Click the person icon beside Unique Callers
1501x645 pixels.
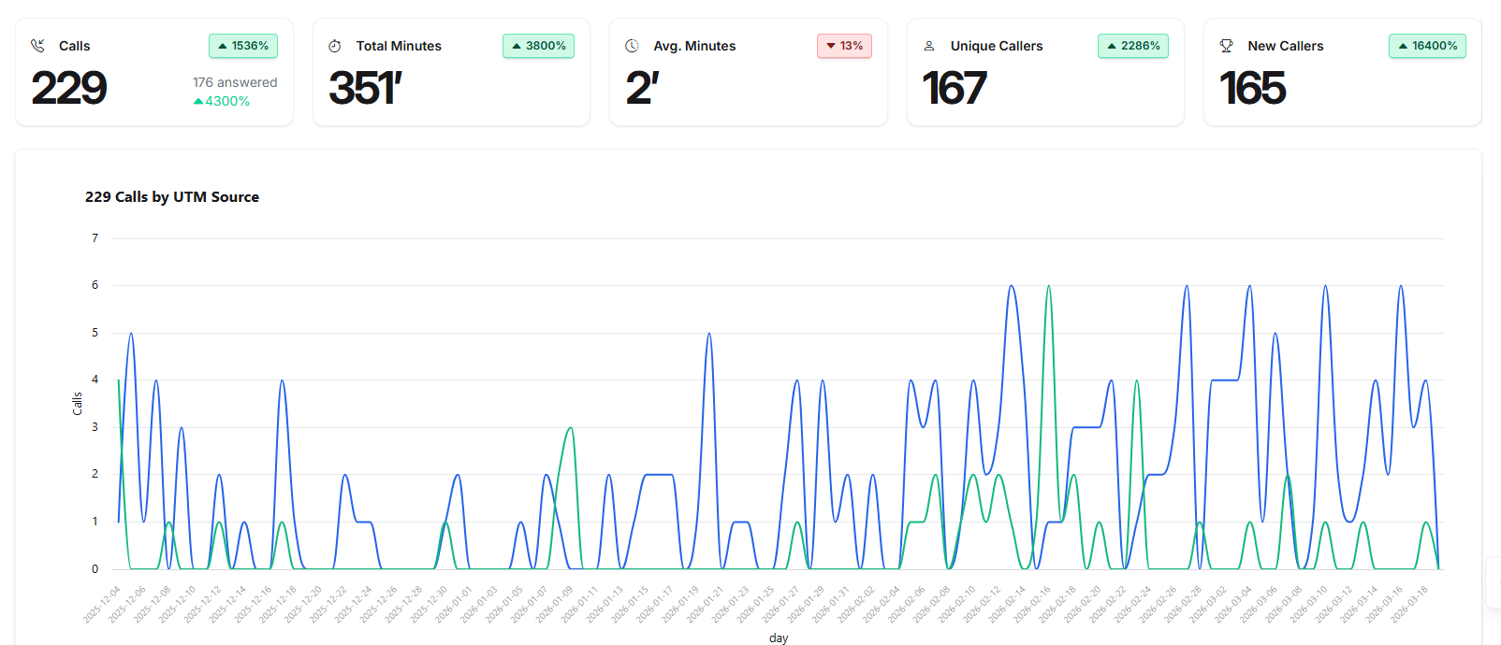coord(929,46)
